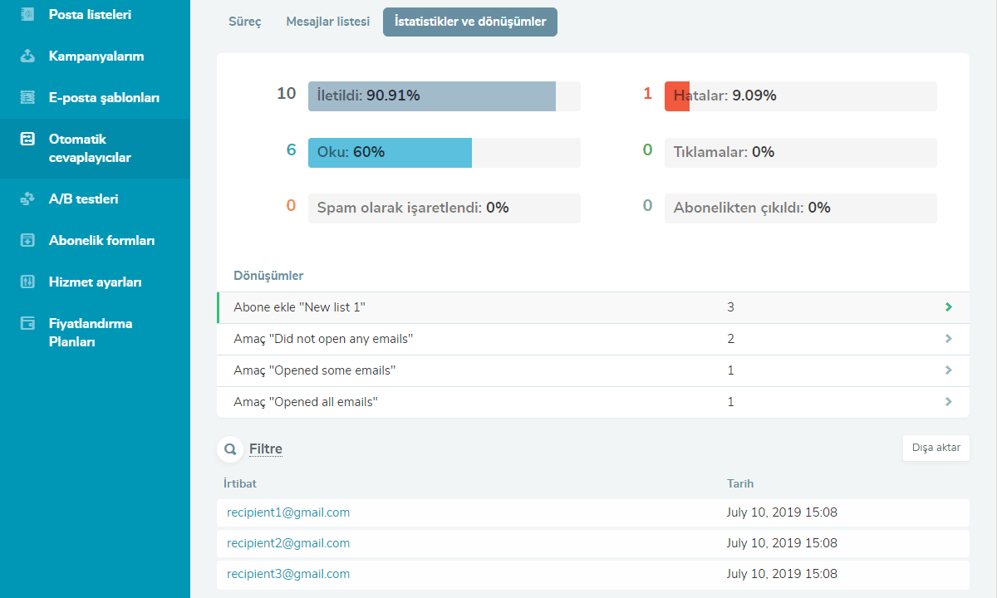Click the Kampanyalarım sidebar icon
The image size is (997, 598).
(x=27, y=56)
